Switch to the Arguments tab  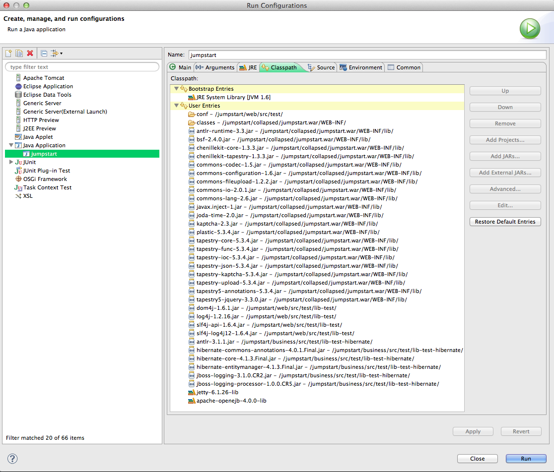(x=215, y=67)
